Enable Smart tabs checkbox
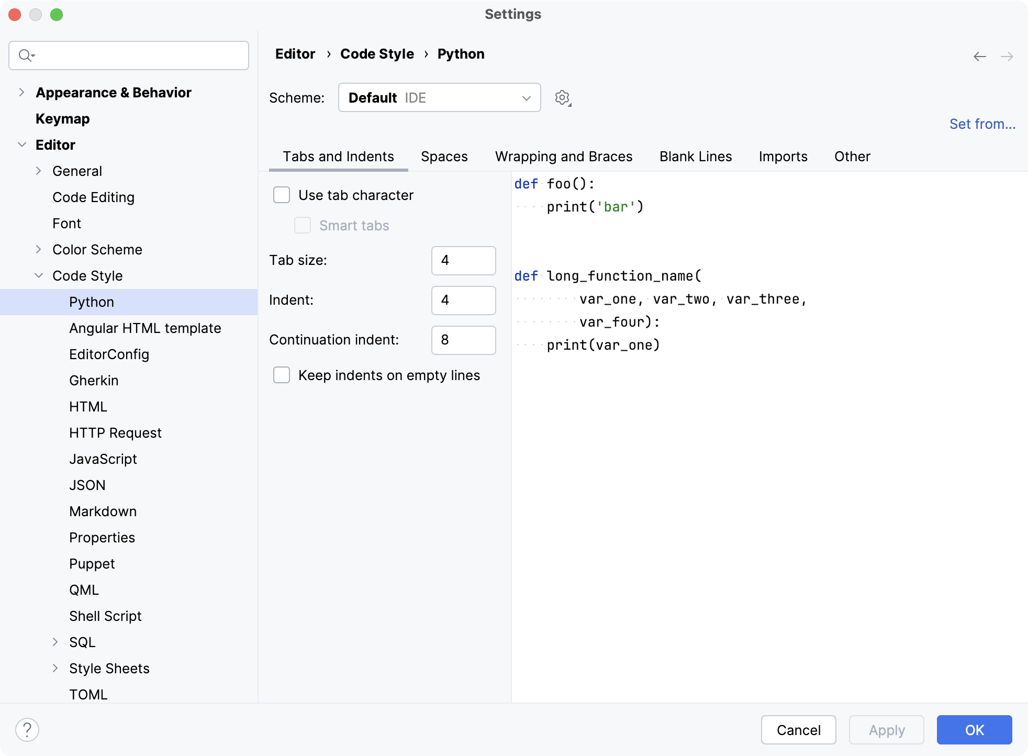The width and height of the screenshot is (1028, 756). [x=303, y=225]
